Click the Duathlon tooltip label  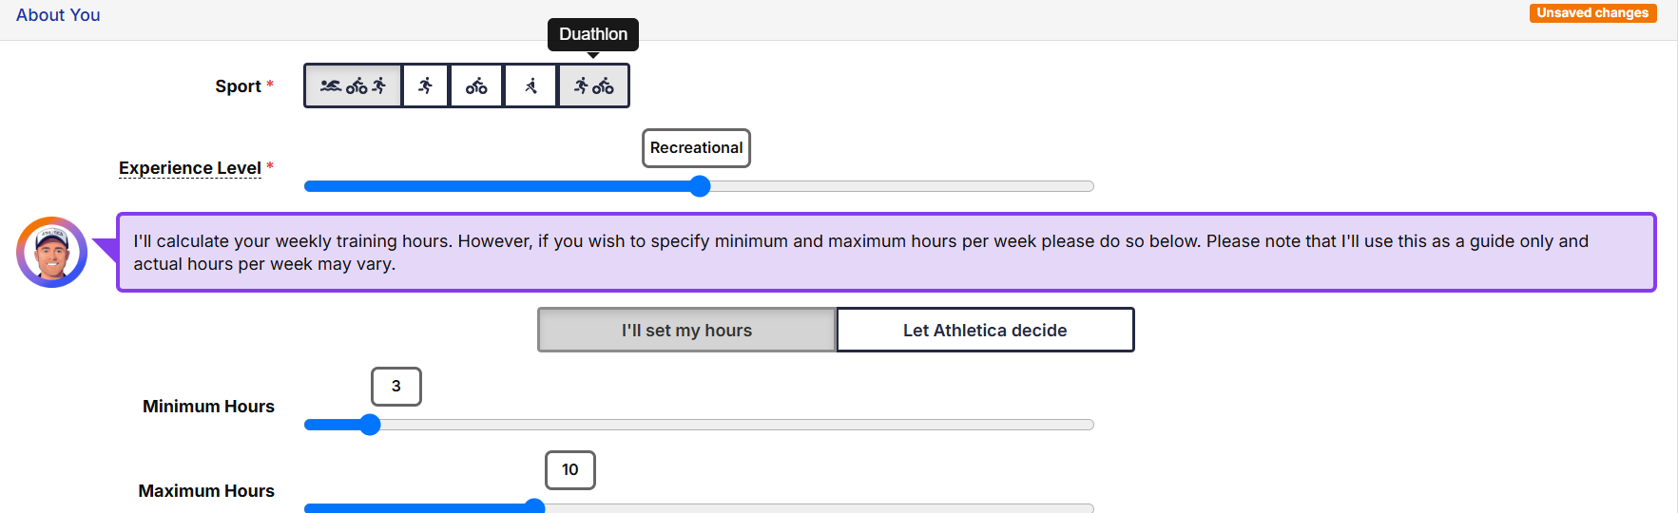593,34
